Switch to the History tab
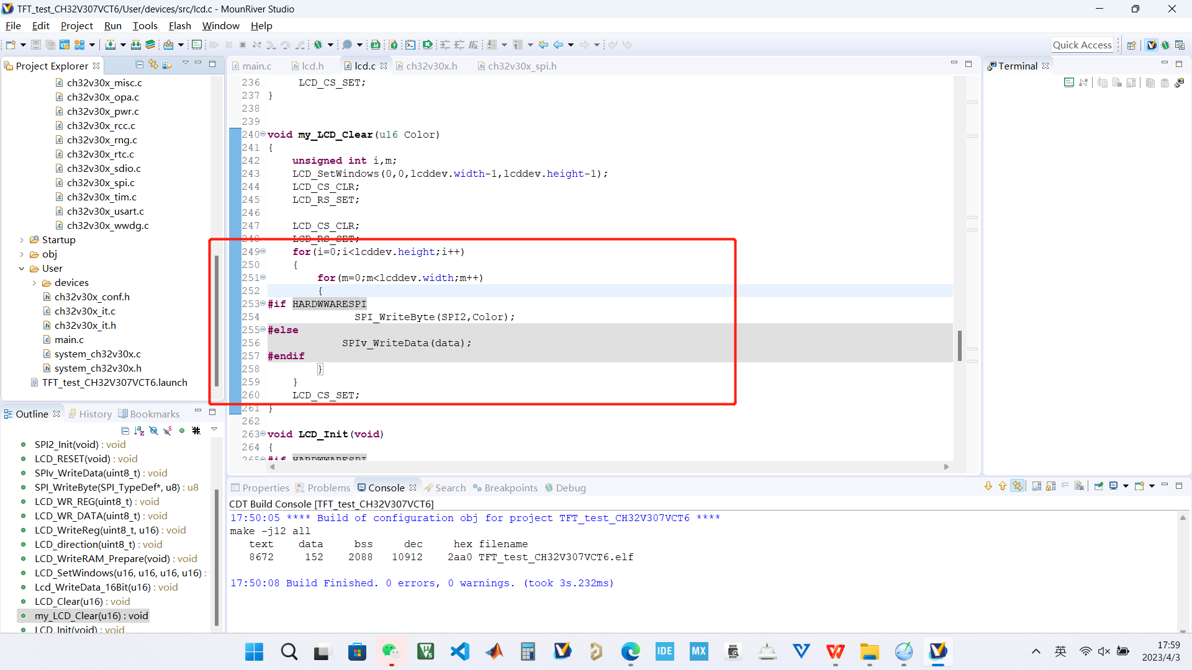The width and height of the screenshot is (1192, 670). click(x=90, y=414)
